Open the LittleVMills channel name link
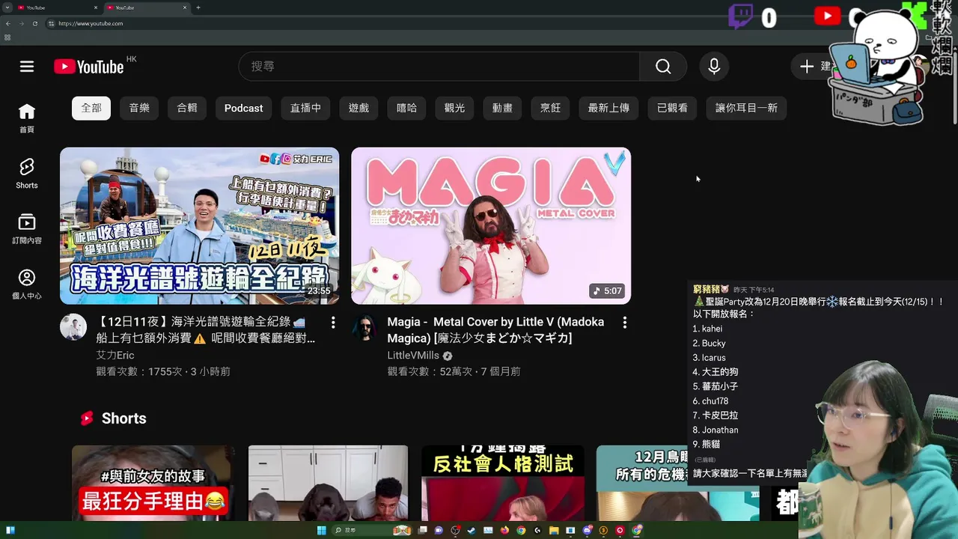958x539 pixels. [413, 356]
